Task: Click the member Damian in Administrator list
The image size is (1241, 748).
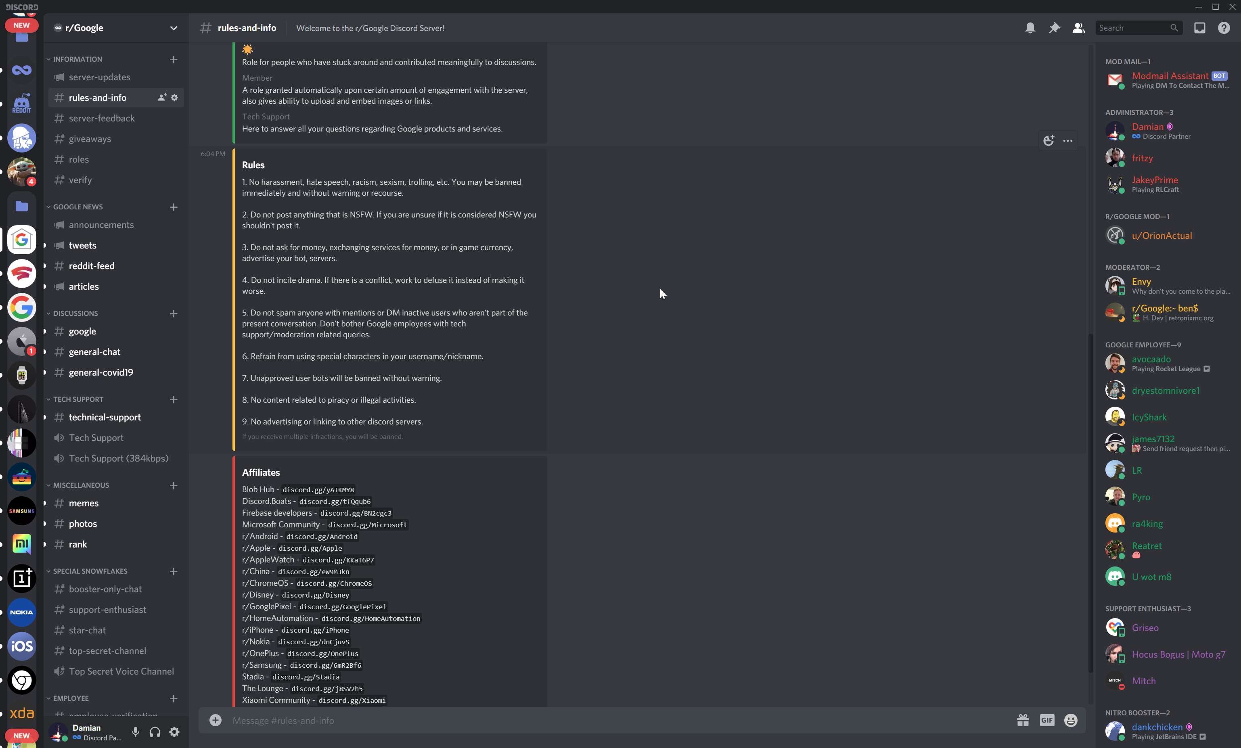Action: click(x=1147, y=127)
